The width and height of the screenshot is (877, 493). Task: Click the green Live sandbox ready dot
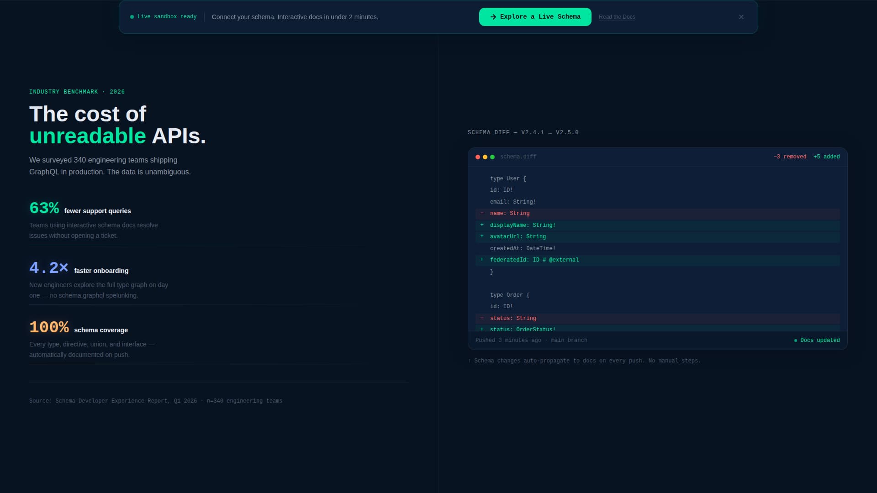coord(132,17)
